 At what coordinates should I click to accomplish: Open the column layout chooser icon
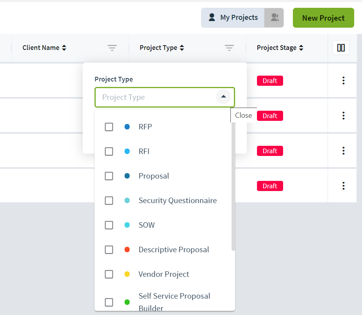tap(341, 48)
